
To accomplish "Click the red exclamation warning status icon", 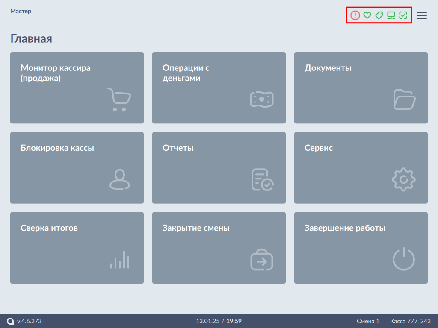I will coord(355,15).
